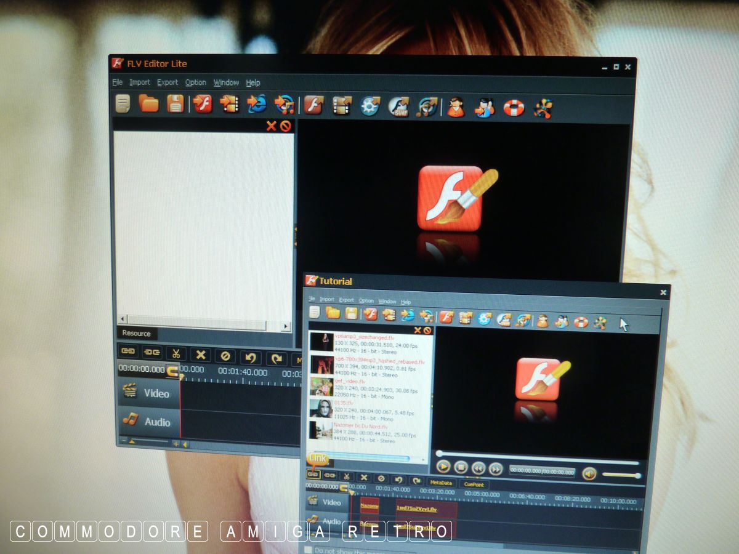The image size is (739, 554).
Task: Open the Option menu in FLV Editor Lite
Action: point(196,82)
